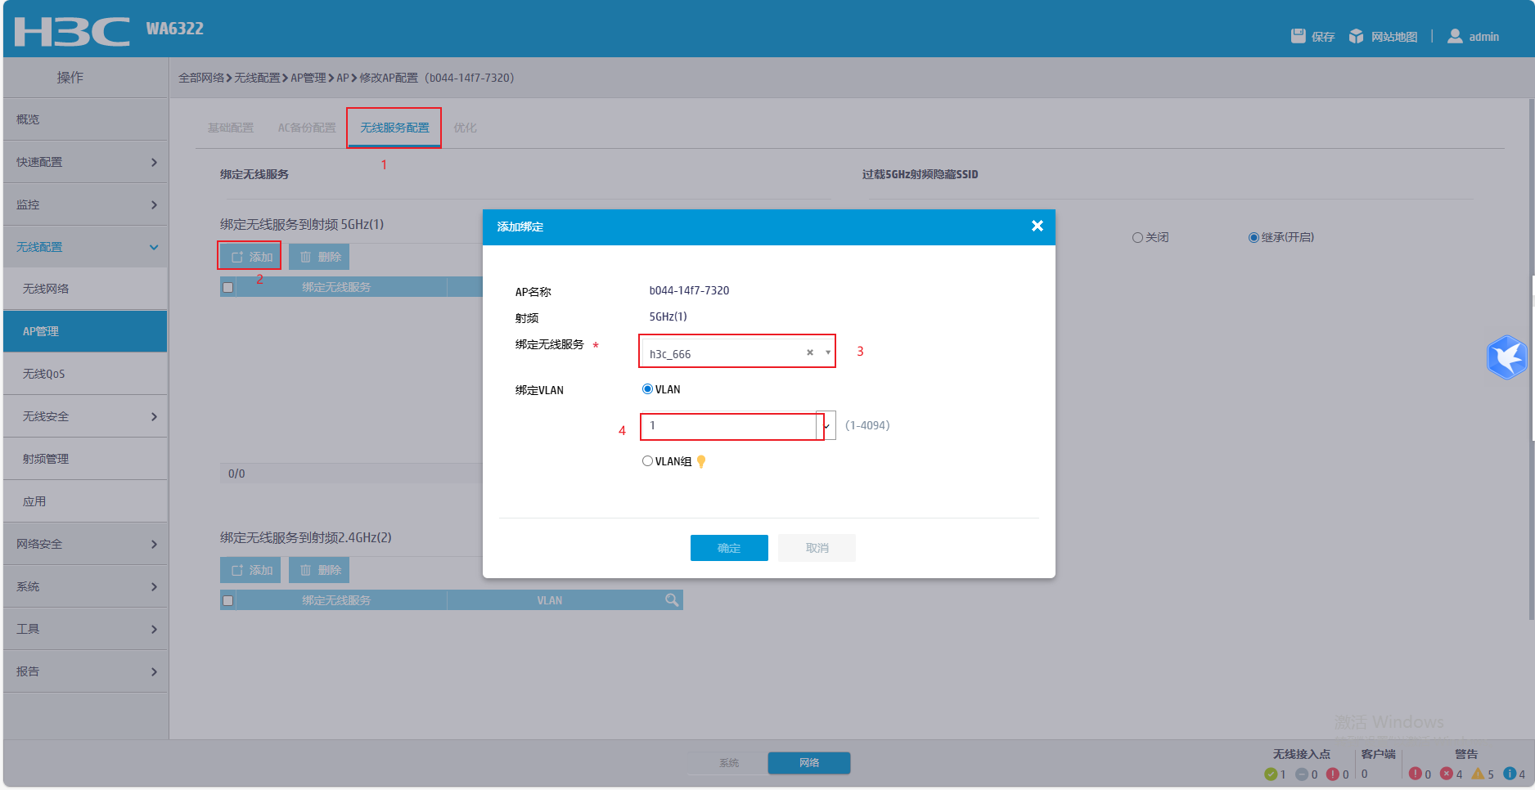Click the search magnifier icon in VLAN column

672,599
